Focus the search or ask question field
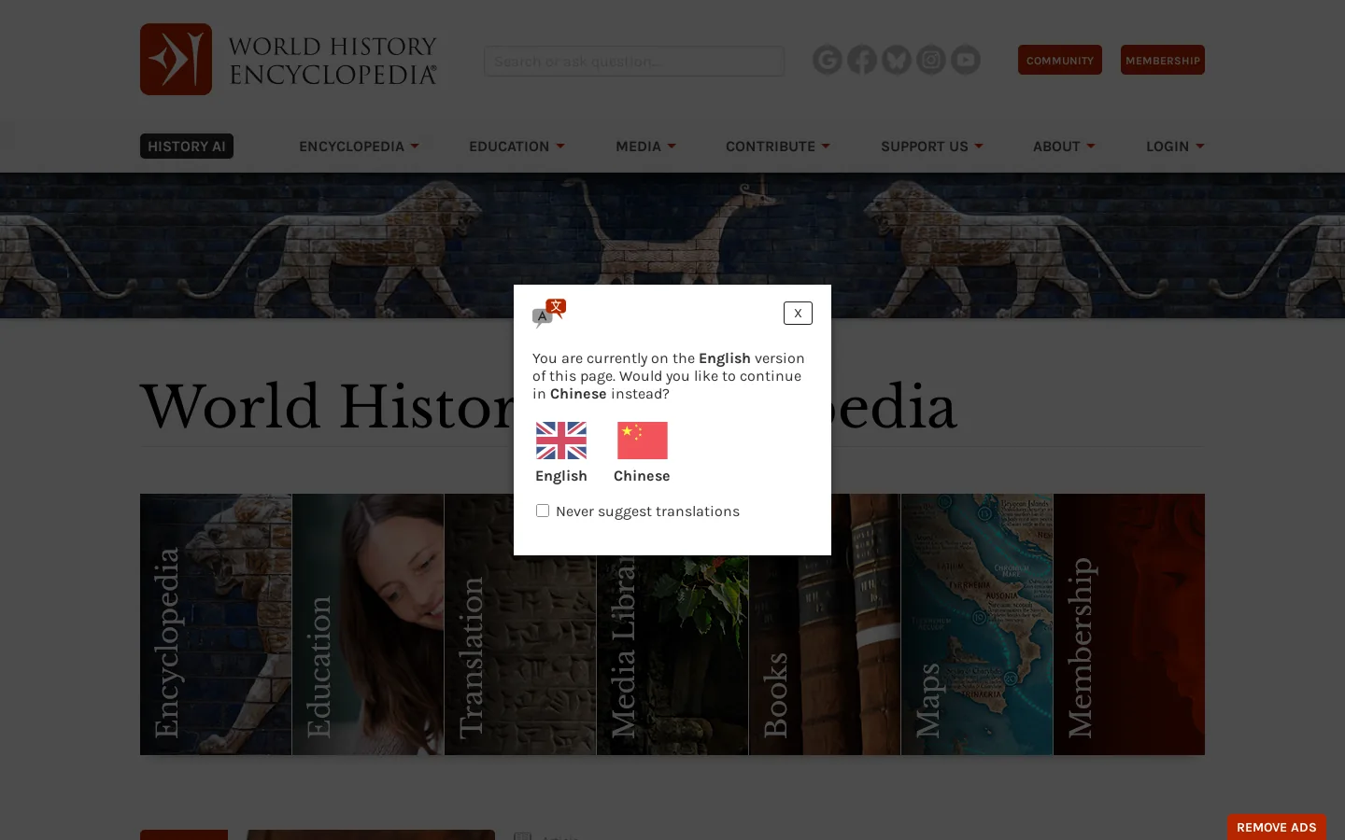This screenshot has width=1345, height=840. pyautogui.click(x=634, y=61)
